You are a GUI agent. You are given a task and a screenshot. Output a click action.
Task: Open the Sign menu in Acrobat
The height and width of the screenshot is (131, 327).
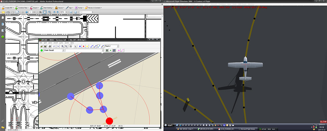coord(69,8)
